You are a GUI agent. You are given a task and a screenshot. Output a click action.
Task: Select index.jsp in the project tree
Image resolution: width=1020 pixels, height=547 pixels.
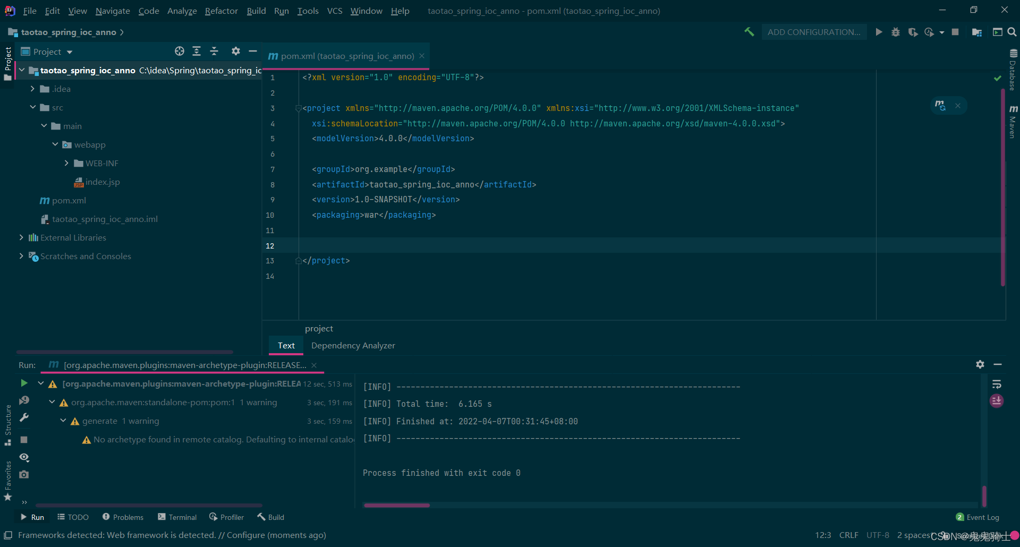(x=103, y=182)
